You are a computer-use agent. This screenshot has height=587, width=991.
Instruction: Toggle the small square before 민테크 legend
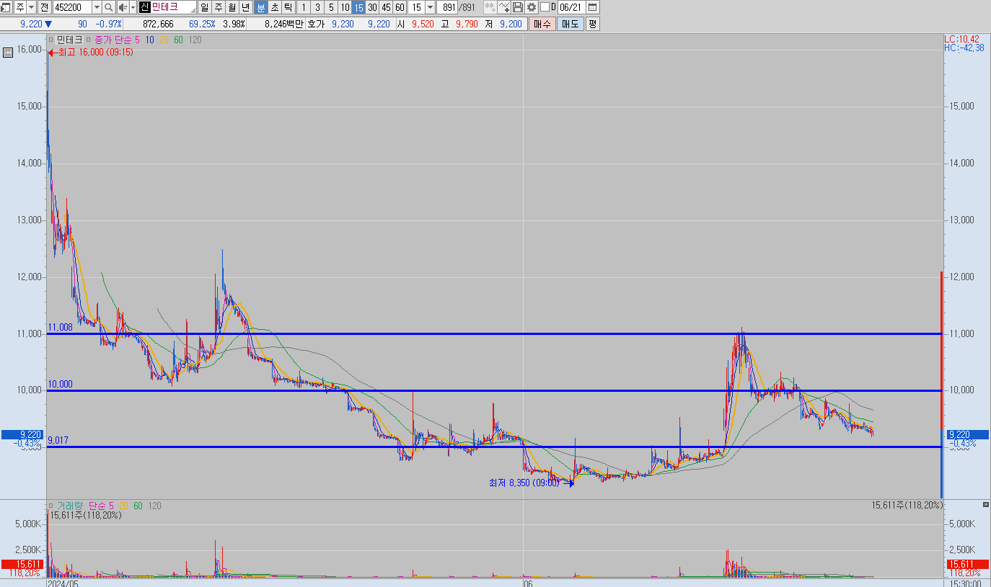50,40
